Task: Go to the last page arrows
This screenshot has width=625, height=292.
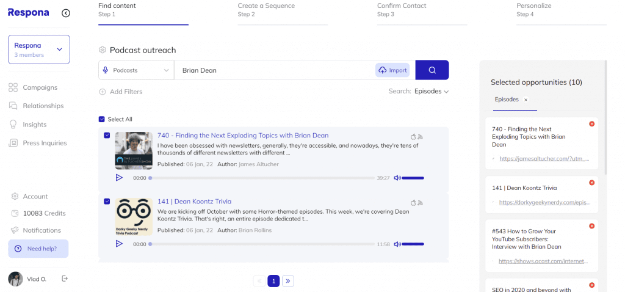Action: tap(288, 281)
